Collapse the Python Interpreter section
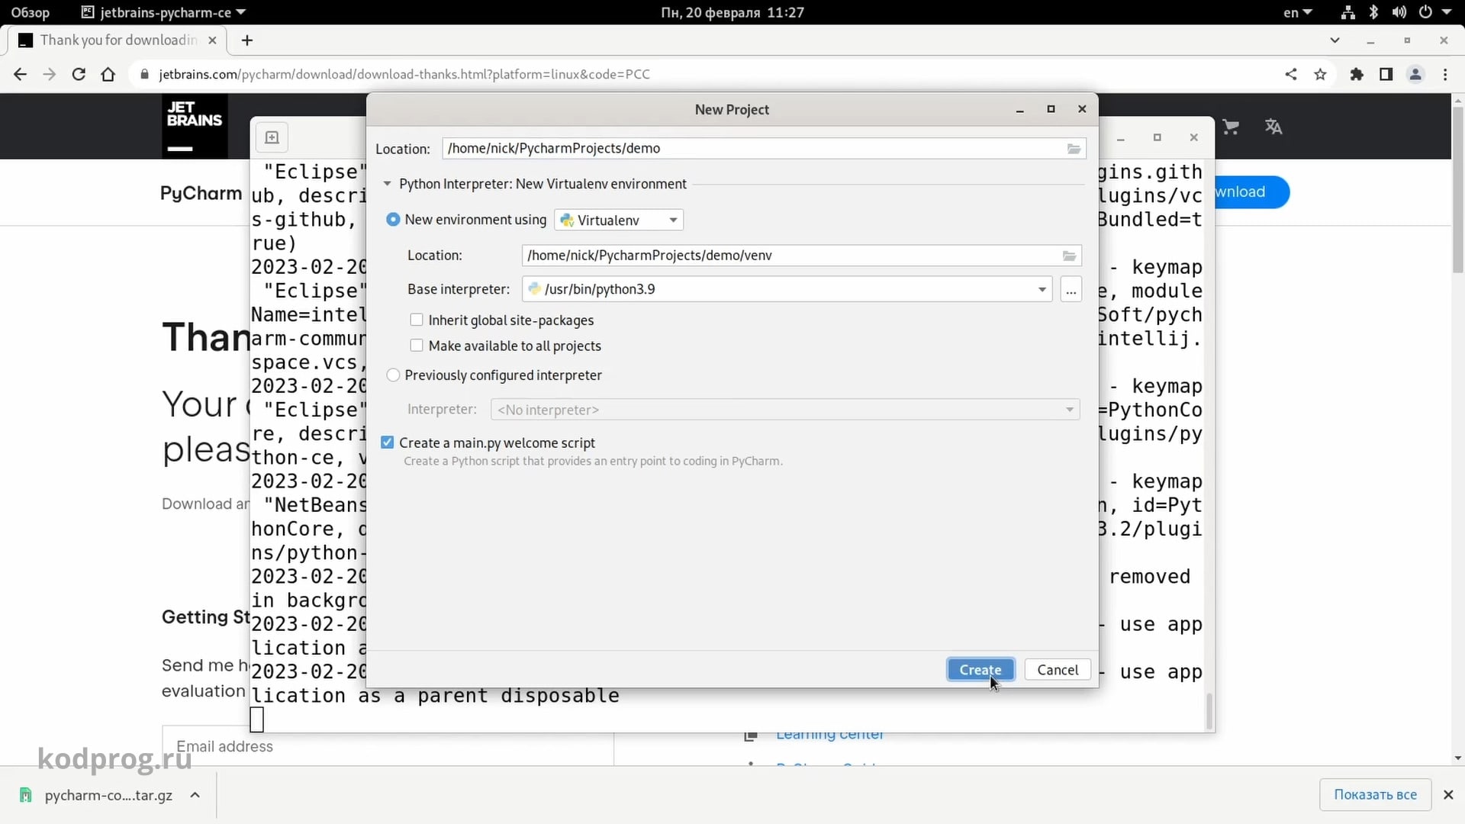This screenshot has width=1465, height=824. click(x=387, y=184)
